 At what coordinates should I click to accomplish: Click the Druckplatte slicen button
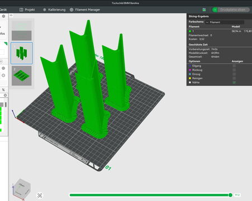pyautogui.click(x=234, y=9)
